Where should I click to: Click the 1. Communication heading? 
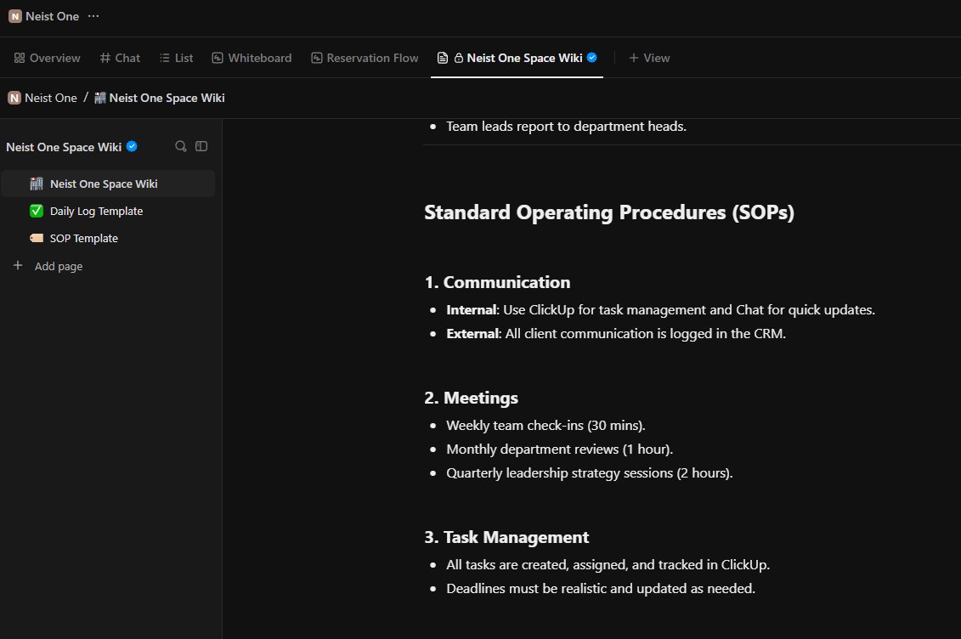click(497, 282)
